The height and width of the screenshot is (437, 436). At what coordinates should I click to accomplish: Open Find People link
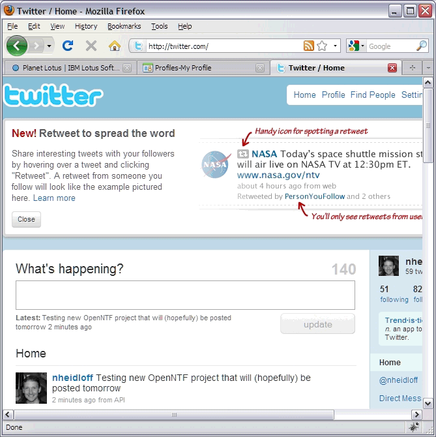pos(373,95)
